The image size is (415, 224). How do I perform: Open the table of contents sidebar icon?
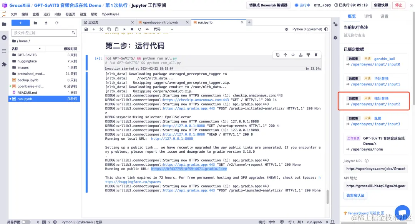point(4,51)
